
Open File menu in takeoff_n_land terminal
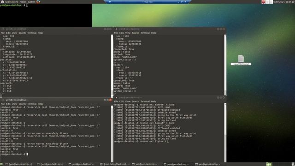click(116, 101)
